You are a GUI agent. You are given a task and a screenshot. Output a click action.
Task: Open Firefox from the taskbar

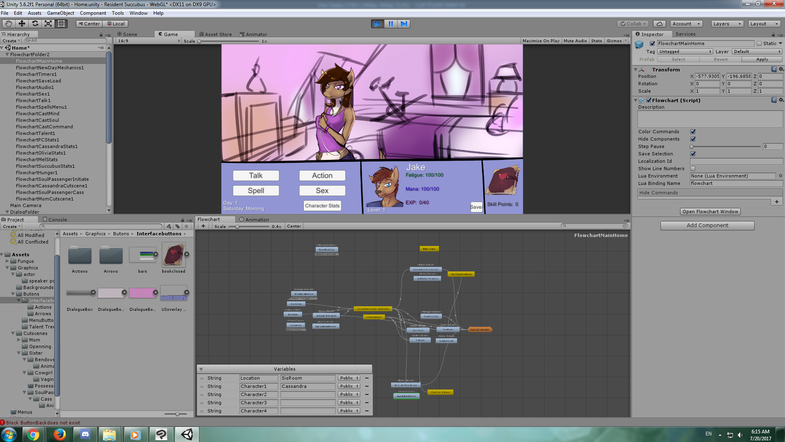coord(59,435)
